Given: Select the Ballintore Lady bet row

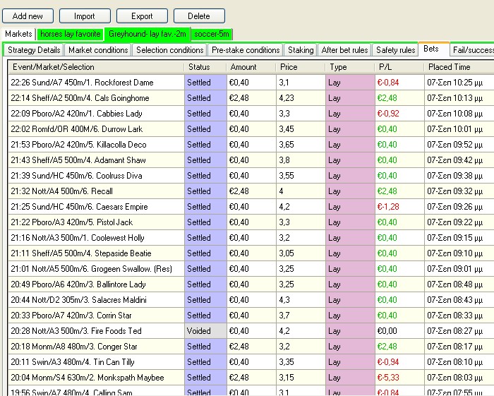Looking at the screenshot, I should click(251, 284).
